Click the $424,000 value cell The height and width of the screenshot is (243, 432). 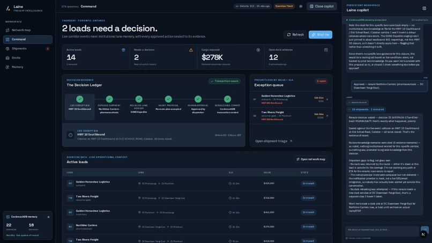tap(269, 183)
